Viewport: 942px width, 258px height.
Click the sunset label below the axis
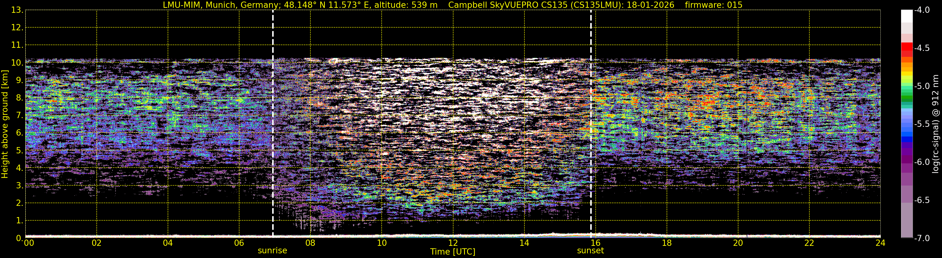click(591, 251)
